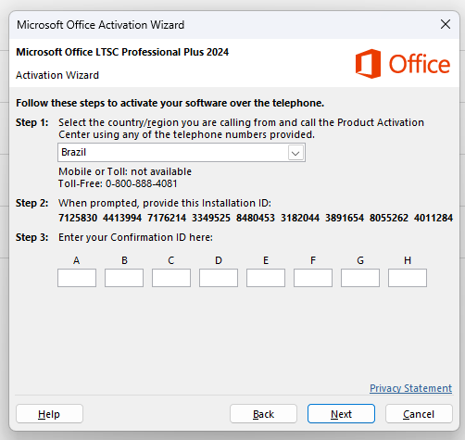Click Installation ID group 4011284
Viewport: 465px width, 440px height.
click(434, 218)
